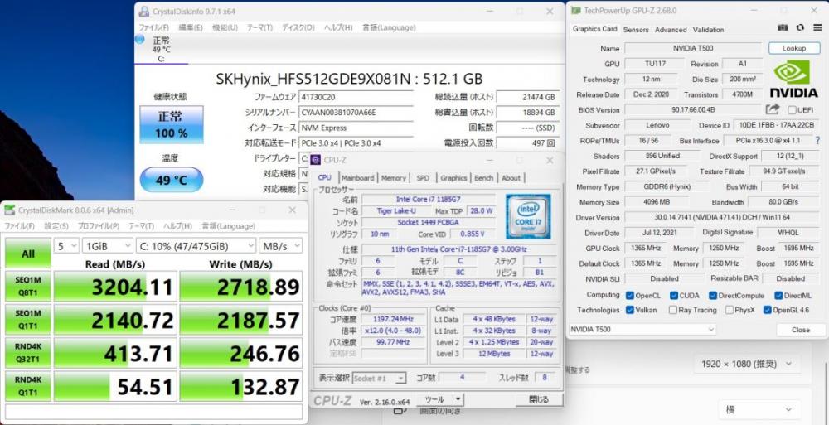Run the SEQ1M Q8T1 test
This screenshot has width=829, height=425.
click(28, 286)
